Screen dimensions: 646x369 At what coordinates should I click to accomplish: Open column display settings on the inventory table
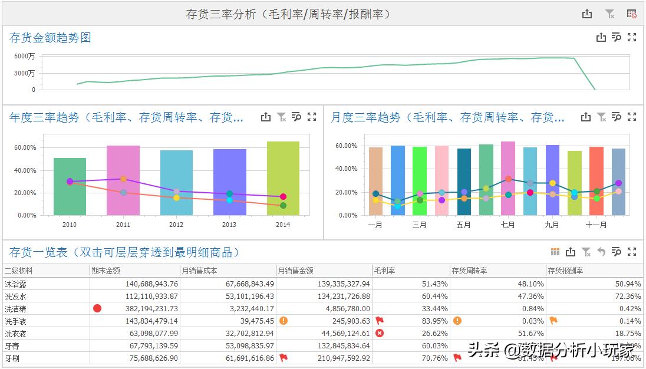(x=554, y=251)
